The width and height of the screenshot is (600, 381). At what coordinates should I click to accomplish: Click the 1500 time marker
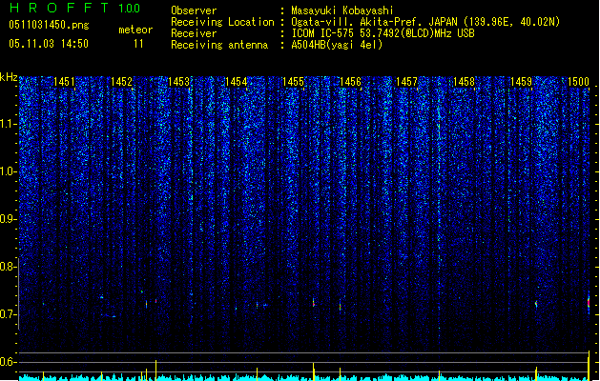[x=578, y=81]
